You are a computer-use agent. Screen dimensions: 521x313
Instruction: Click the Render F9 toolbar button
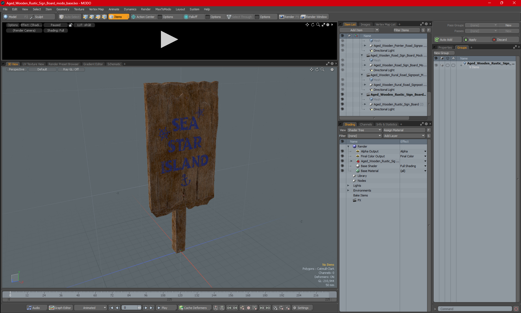[289, 17]
